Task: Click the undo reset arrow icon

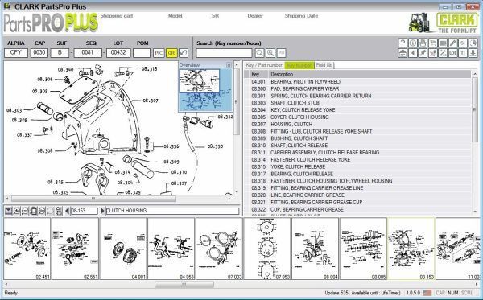Action: pyautogui.click(x=184, y=53)
